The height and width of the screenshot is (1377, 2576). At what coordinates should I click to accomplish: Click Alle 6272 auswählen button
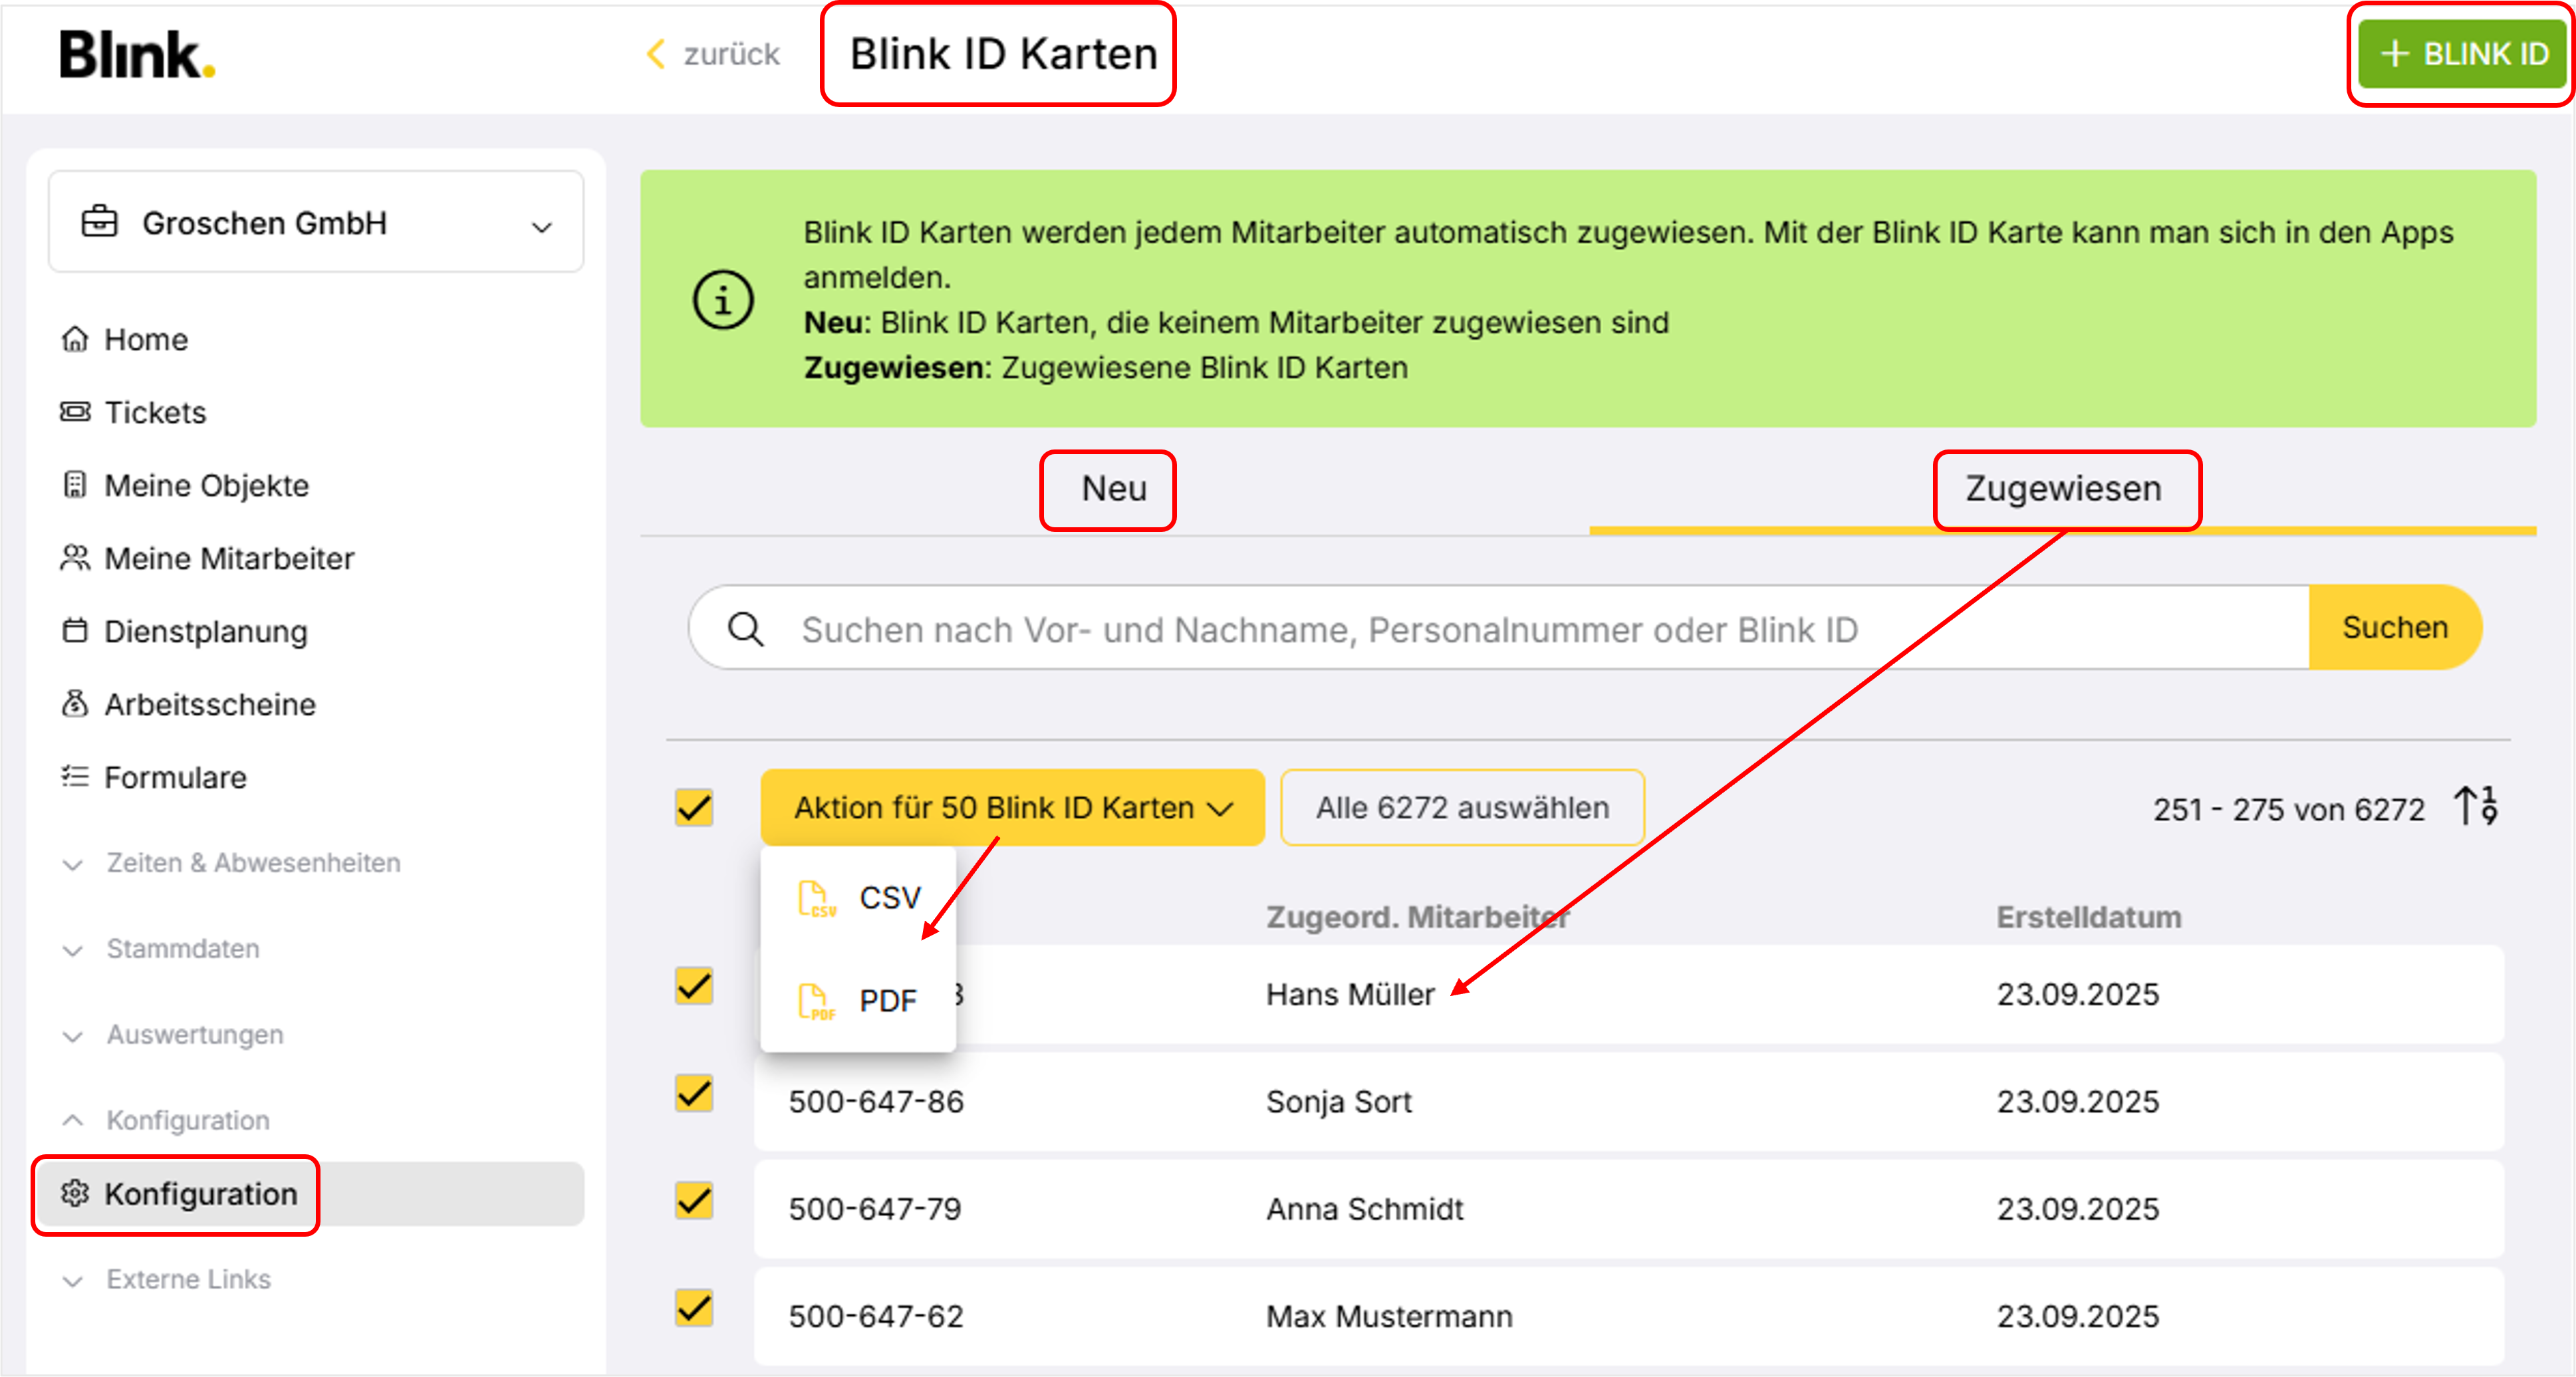1462,807
